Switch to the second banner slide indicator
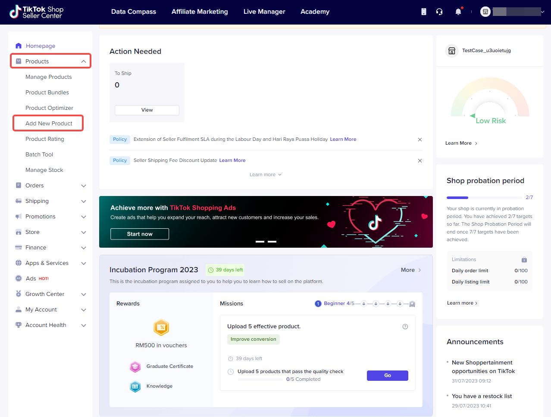 pos(272,242)
